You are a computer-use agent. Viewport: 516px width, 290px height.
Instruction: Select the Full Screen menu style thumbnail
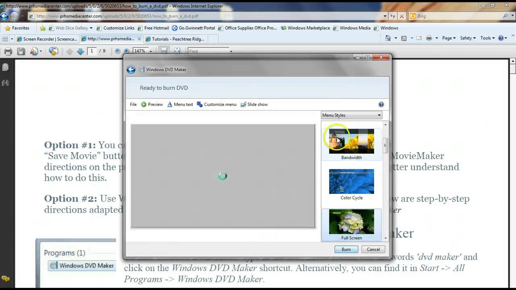tap(352, 222)
